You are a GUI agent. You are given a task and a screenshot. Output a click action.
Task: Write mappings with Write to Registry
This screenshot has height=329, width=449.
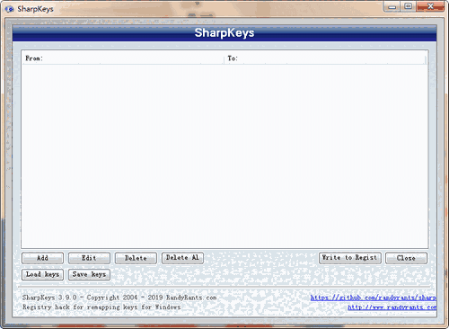(x=350, y=258)
